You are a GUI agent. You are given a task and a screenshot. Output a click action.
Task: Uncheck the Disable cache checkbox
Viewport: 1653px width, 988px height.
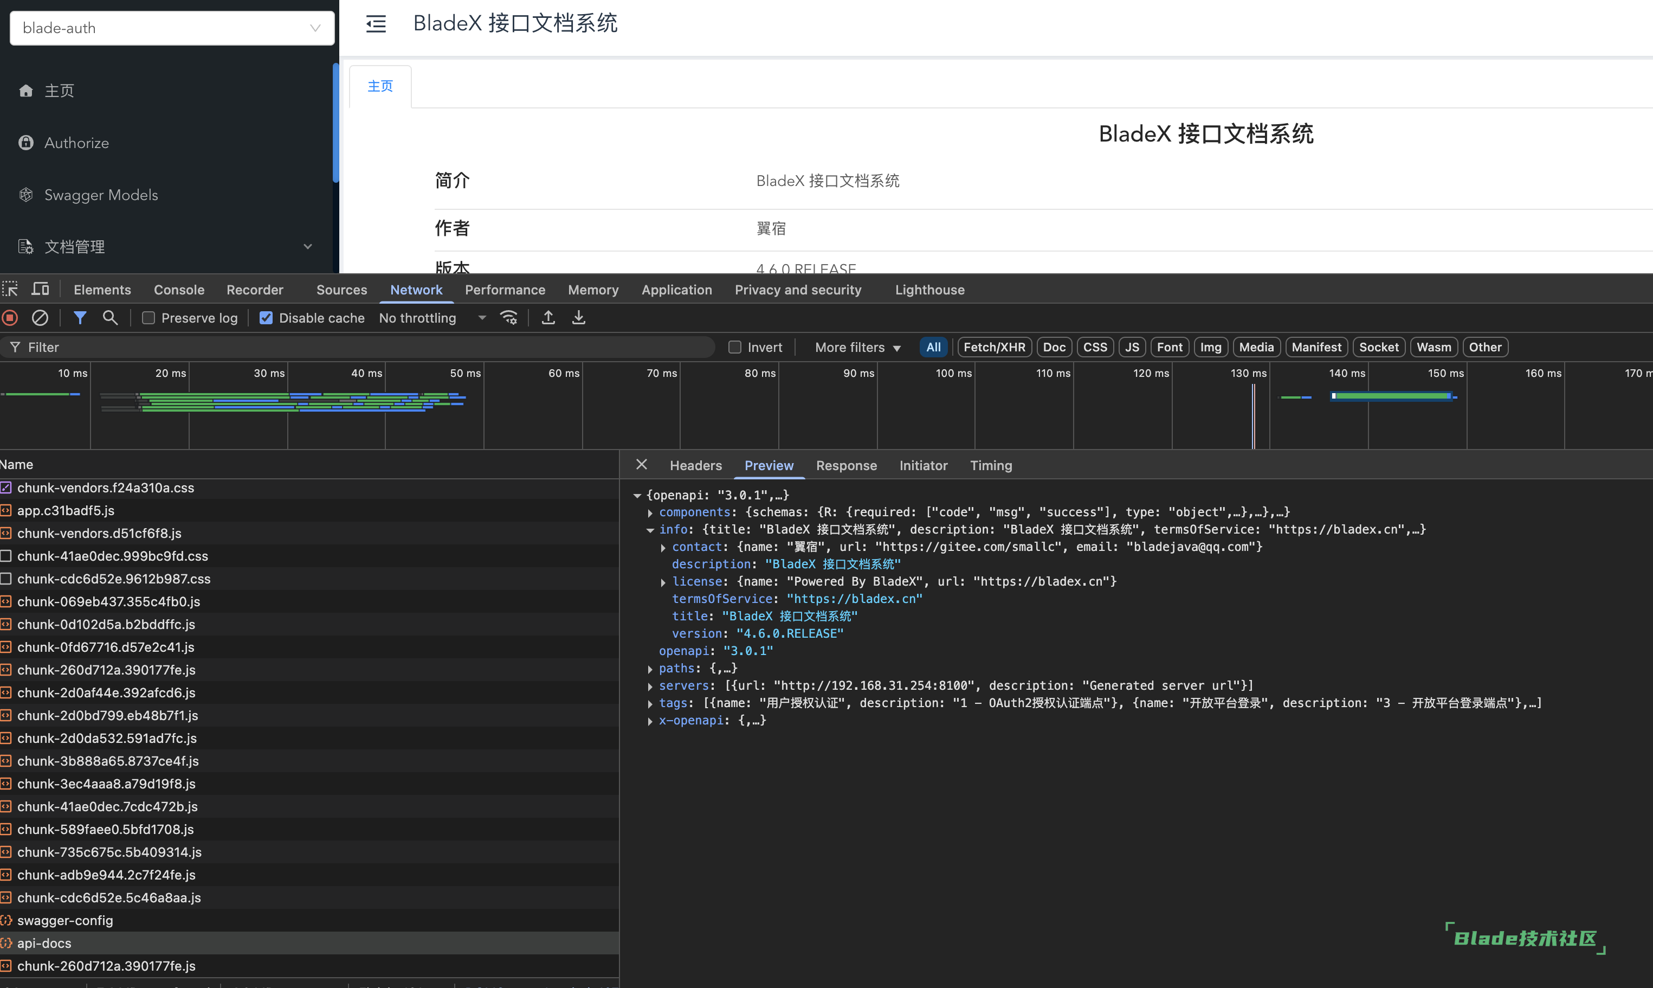coord(266,318)
